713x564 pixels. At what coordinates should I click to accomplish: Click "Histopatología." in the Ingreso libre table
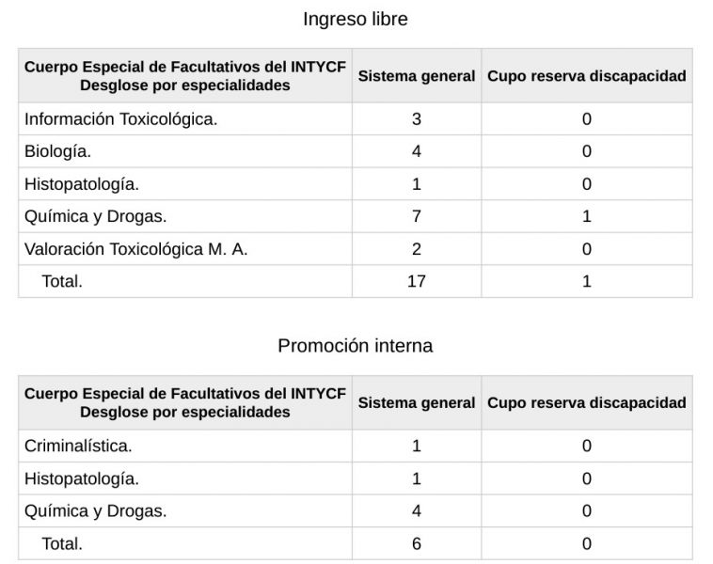[x=82, y=184]
